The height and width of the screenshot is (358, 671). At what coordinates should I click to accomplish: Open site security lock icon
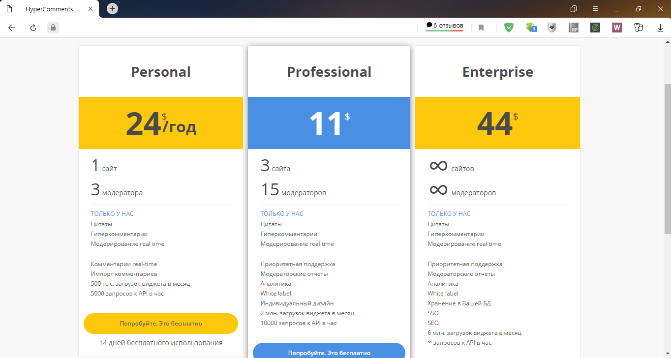pyautogui.click(x=53, y=28)
